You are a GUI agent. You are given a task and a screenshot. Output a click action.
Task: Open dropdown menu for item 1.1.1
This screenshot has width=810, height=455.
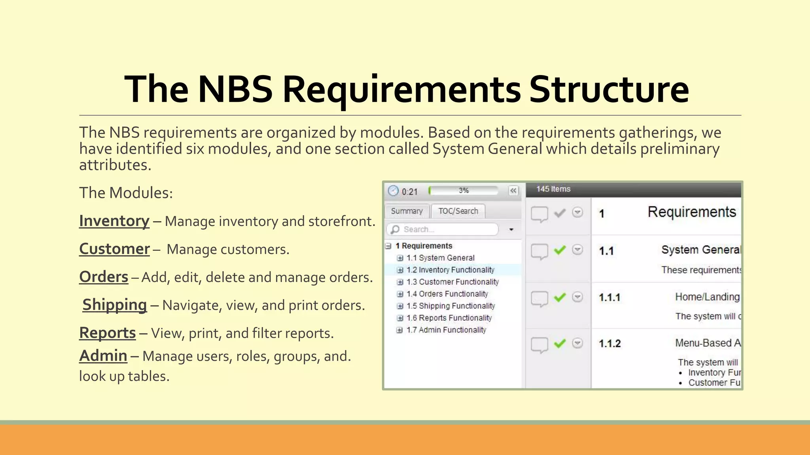(x=577, y=297)
